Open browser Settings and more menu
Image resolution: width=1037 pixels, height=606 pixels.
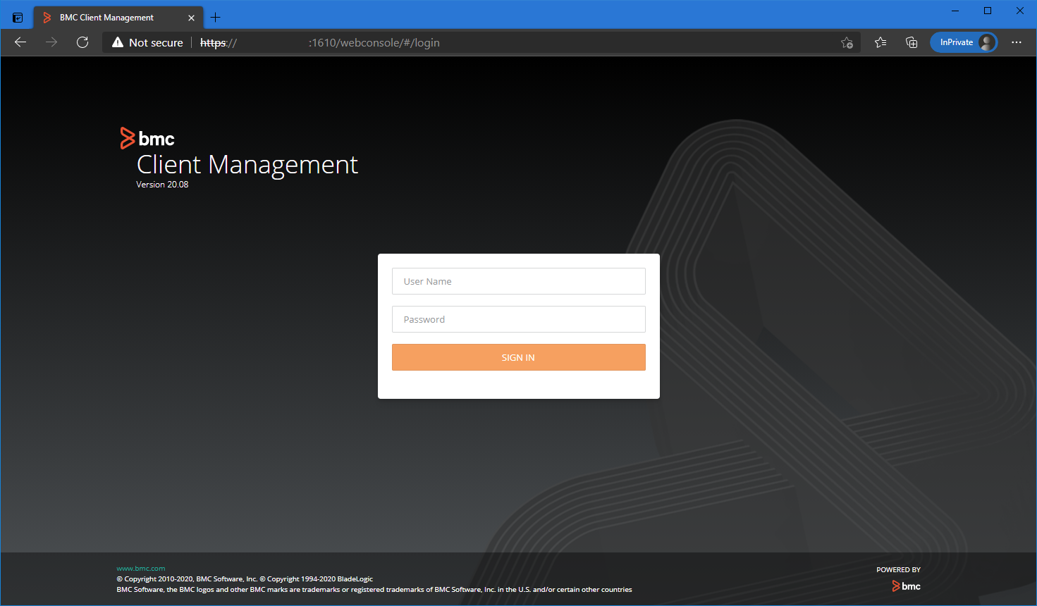pyautogui.click(x=1016, y=42)
